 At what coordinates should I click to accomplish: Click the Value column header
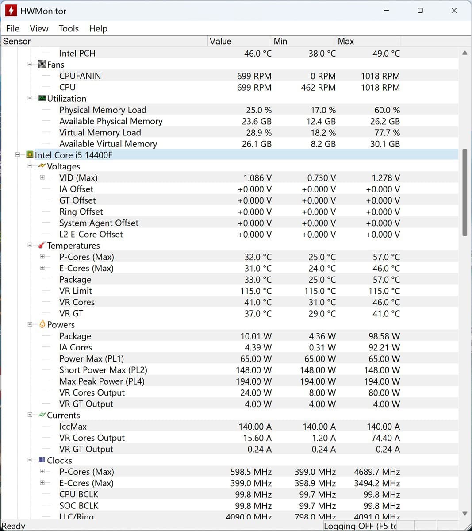[x=239, y=41]
